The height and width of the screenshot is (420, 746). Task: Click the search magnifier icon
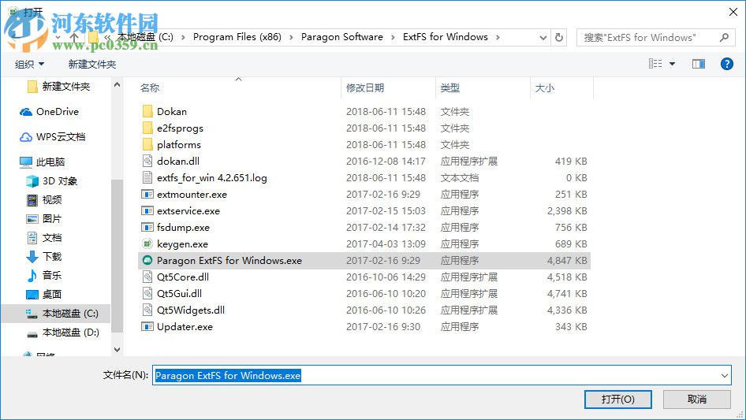click(x=724, y=37)
